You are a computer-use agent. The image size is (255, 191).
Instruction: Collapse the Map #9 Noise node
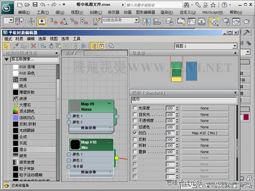point(109,103)
